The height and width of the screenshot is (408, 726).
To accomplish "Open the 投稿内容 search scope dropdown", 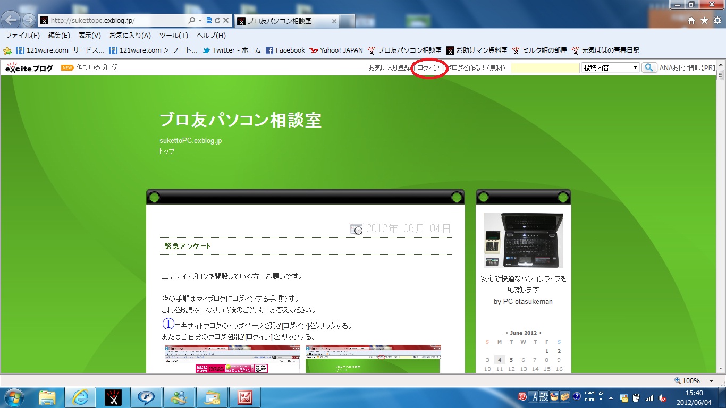I will [x=610, y=68].
